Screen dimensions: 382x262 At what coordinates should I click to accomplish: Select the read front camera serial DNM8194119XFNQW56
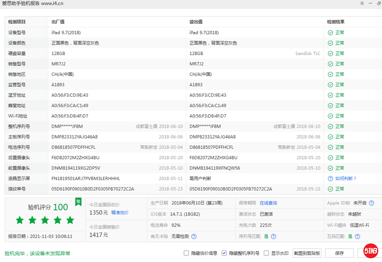[x=215, y=168]
